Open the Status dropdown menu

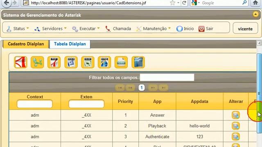[18, 29]
